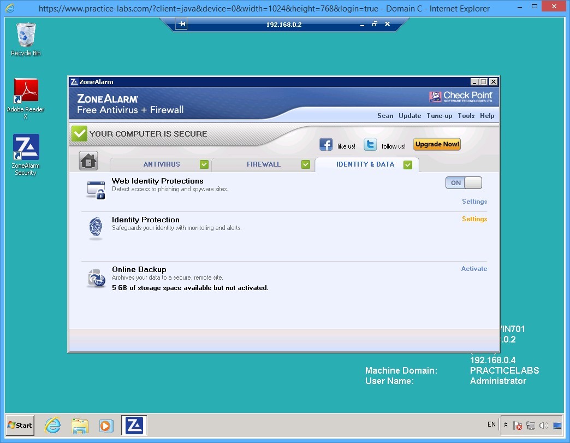Switch to the ANTIVIRUS tab
Screen dimensions: 570x443
(x=161, y=164)
